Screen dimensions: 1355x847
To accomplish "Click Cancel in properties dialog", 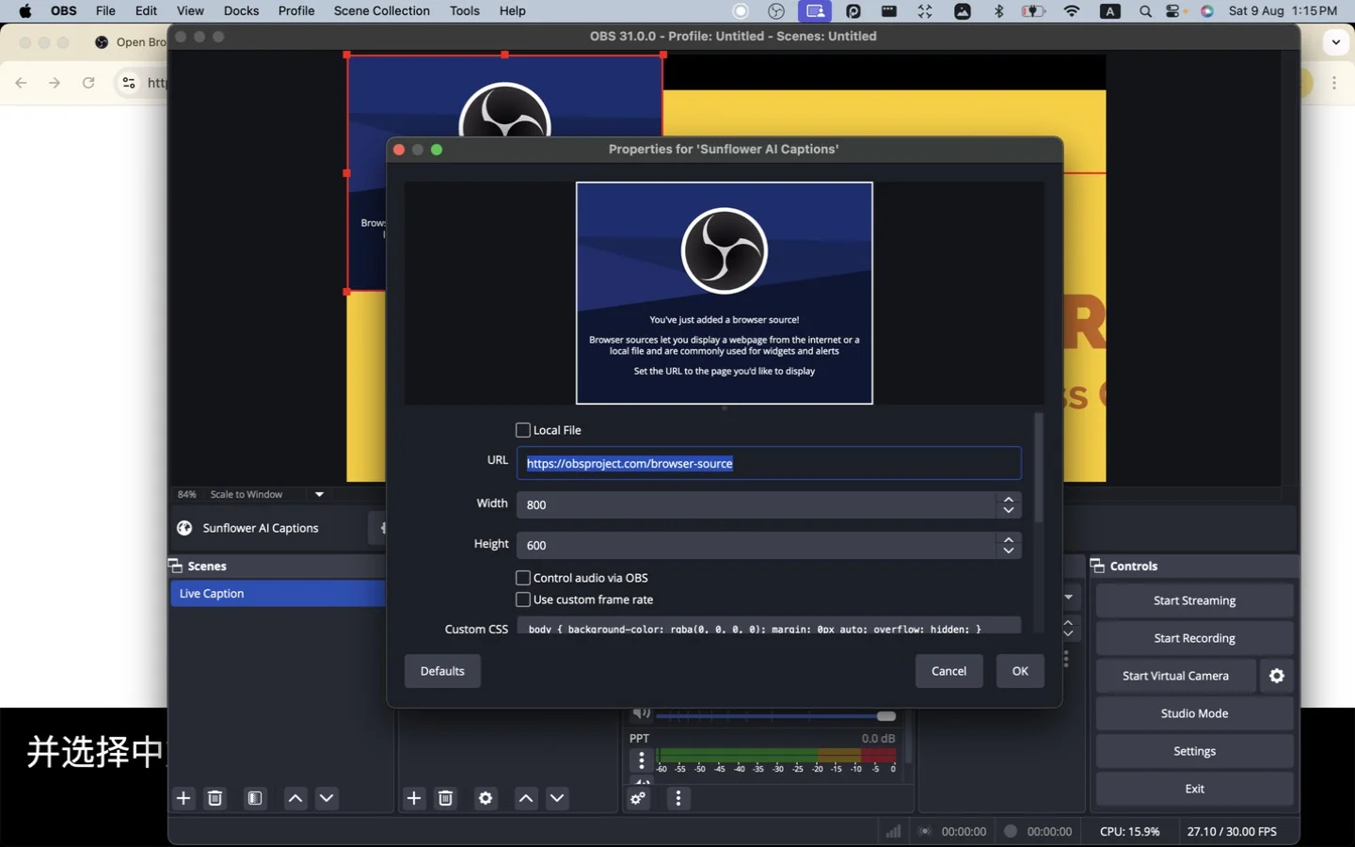I will (x=948, y=671).
